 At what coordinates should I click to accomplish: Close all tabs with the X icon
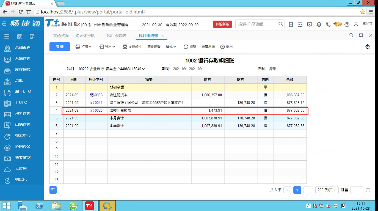pos(371,35)
